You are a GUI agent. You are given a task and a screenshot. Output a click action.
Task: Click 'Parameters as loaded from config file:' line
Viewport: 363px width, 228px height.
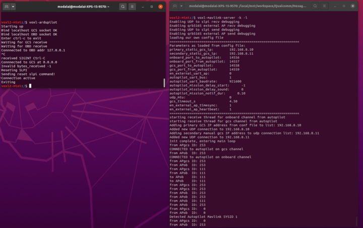point(207,46)
